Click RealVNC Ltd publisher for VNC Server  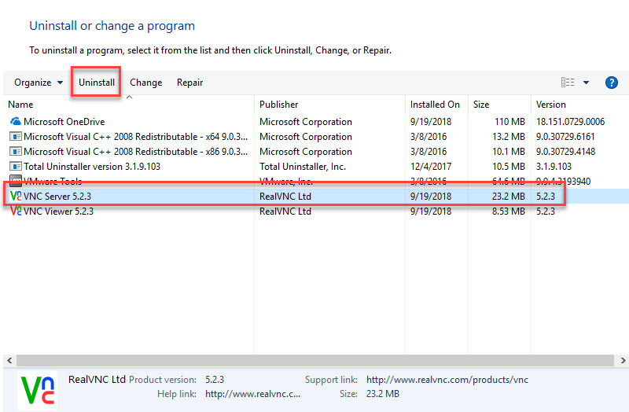click(x=285, y=196)
